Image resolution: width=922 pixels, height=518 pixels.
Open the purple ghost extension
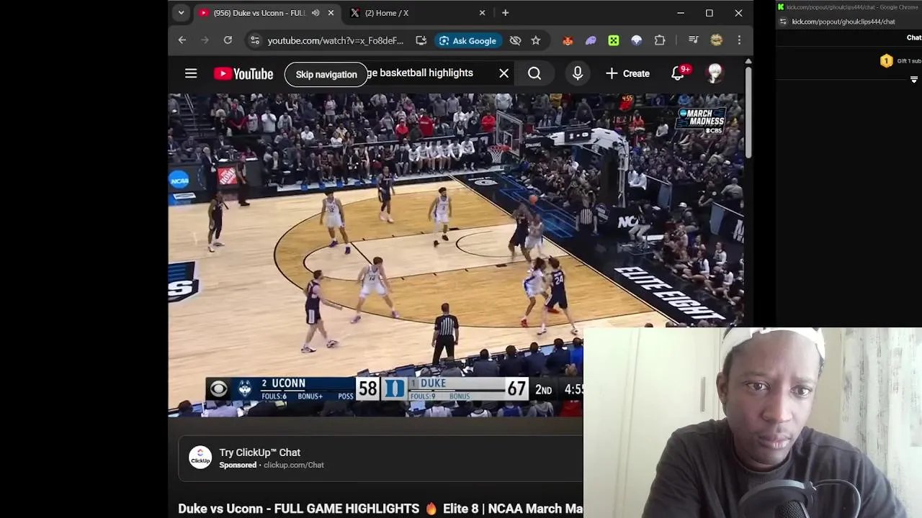coord(591,40)
